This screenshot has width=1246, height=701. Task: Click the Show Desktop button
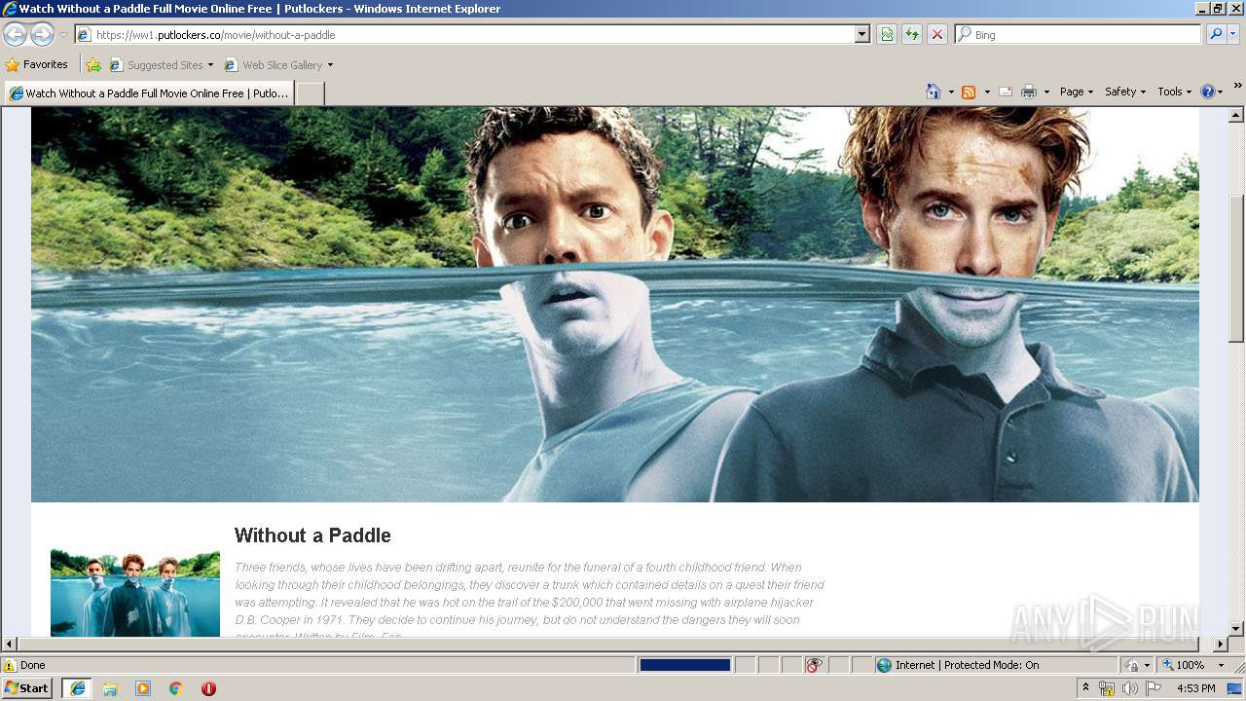tap(1236, 688)
